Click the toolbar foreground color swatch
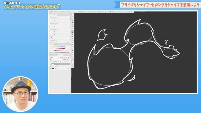The width and height of the screenshot is (201, 113). tap(72, 62)
